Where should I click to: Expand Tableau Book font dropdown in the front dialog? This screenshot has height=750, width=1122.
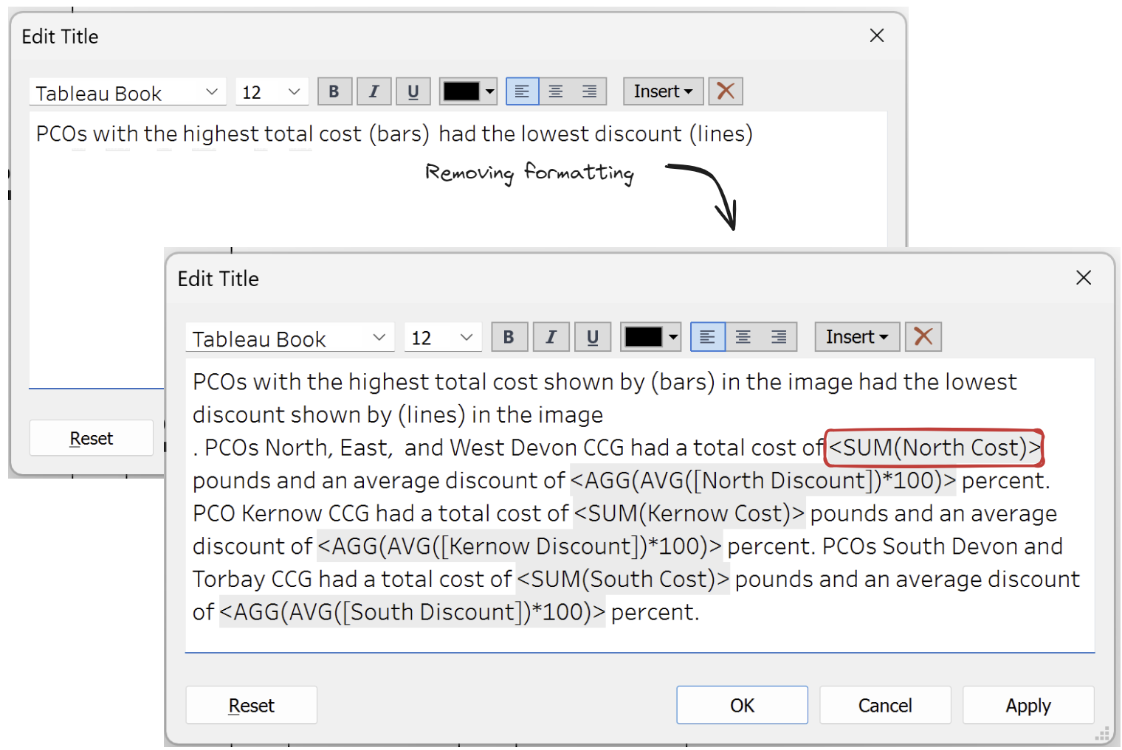pyautogui.click(x=379, y=338)
